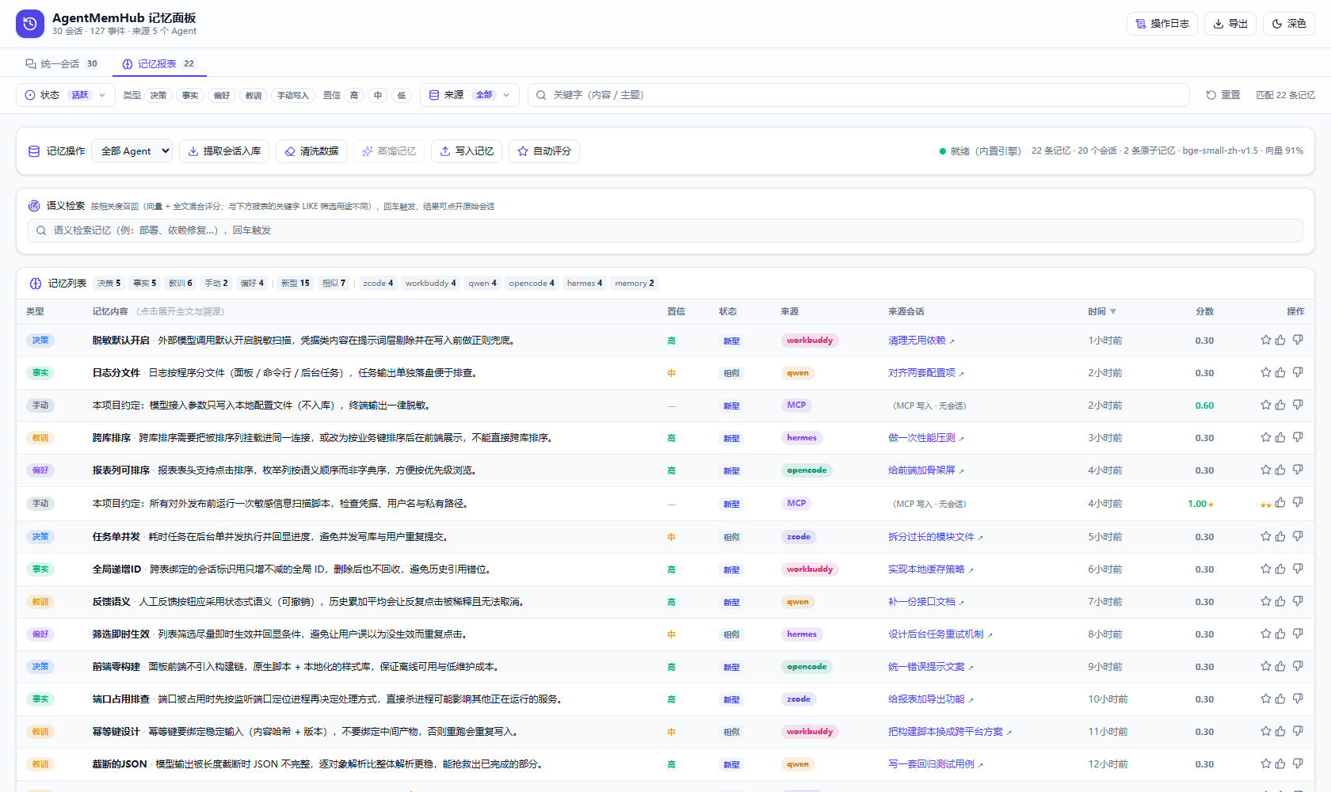This screenshot has height=792, width=1331.
Task: Thumbs up the 筛选即时生效 memory
Action: pyautogui.click(x=1280, y=634)
